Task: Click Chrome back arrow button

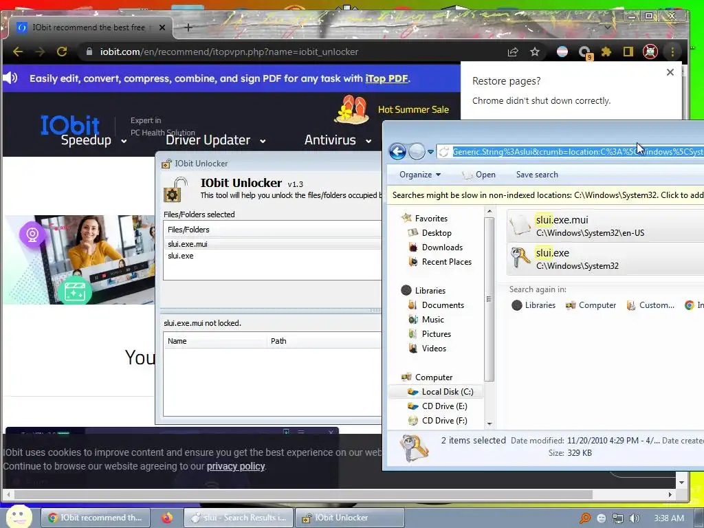Action: tap(18, 52)
